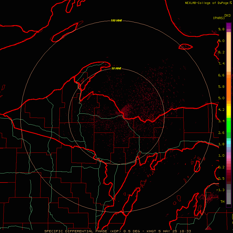The height and width of the screenshot is (233, 233).
Task: Click the TH label on the scale
Action: coord(222,202)
